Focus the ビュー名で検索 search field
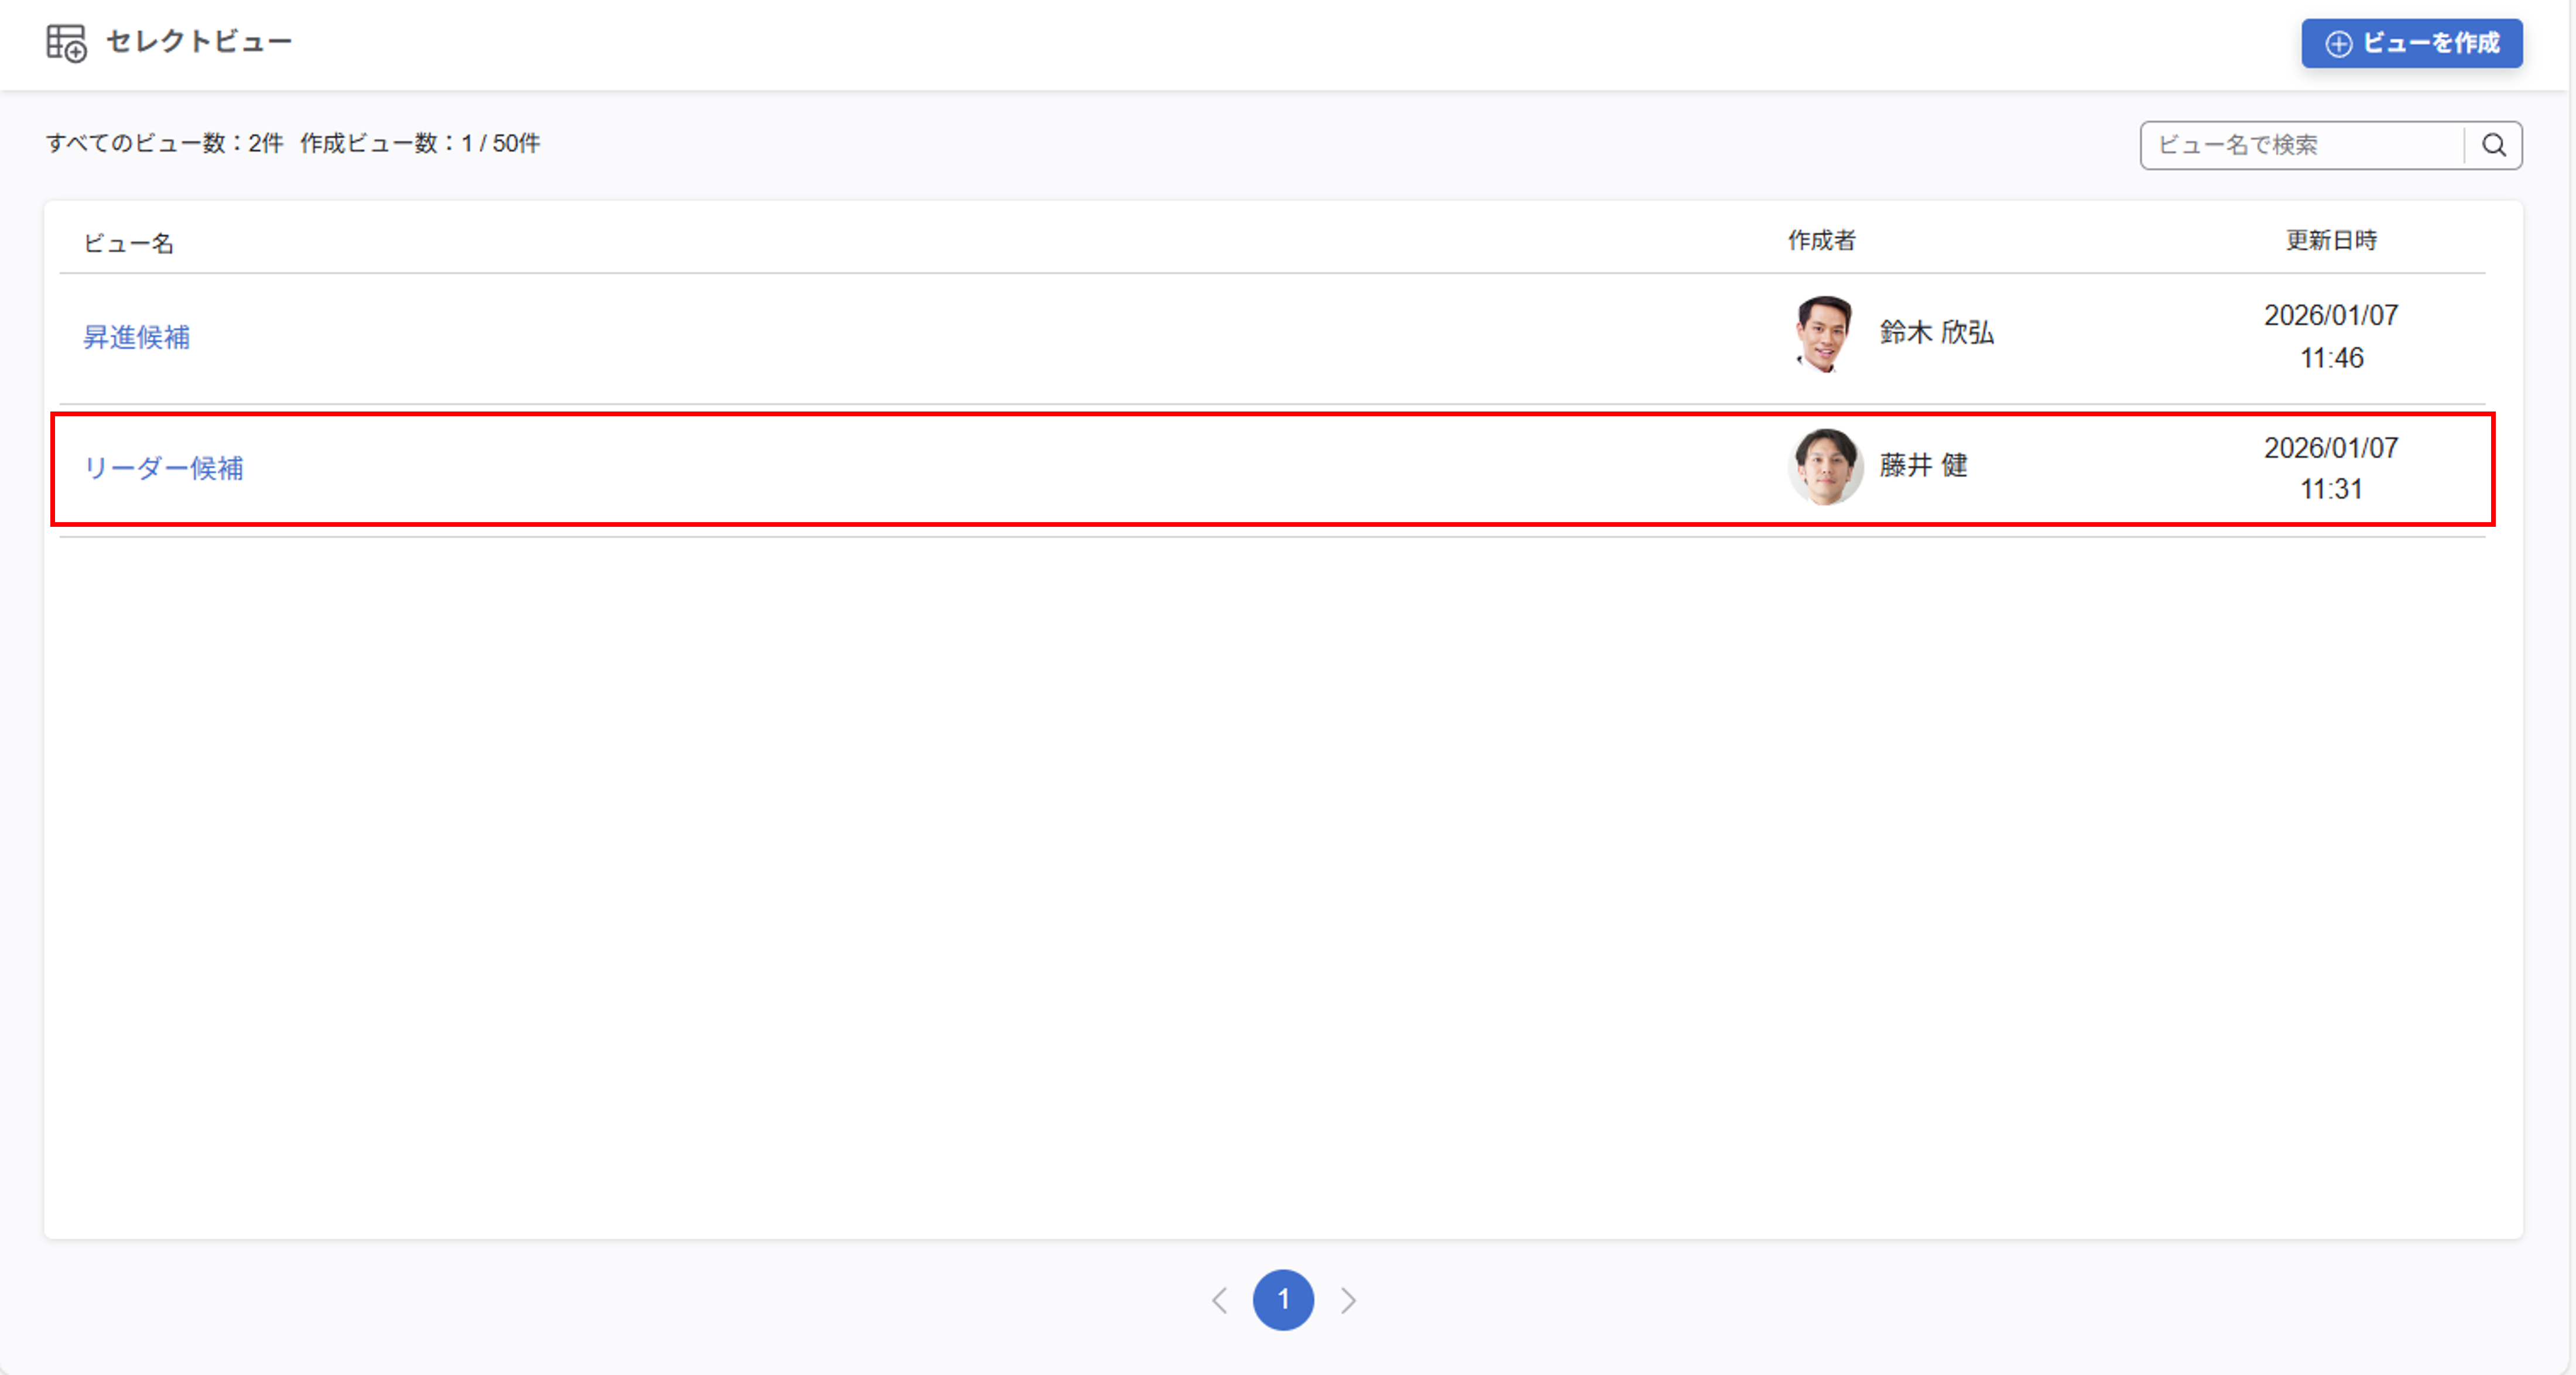Image resolution: width=2576 pixels, height=1375 pixels. click(x=2300, y=145)
